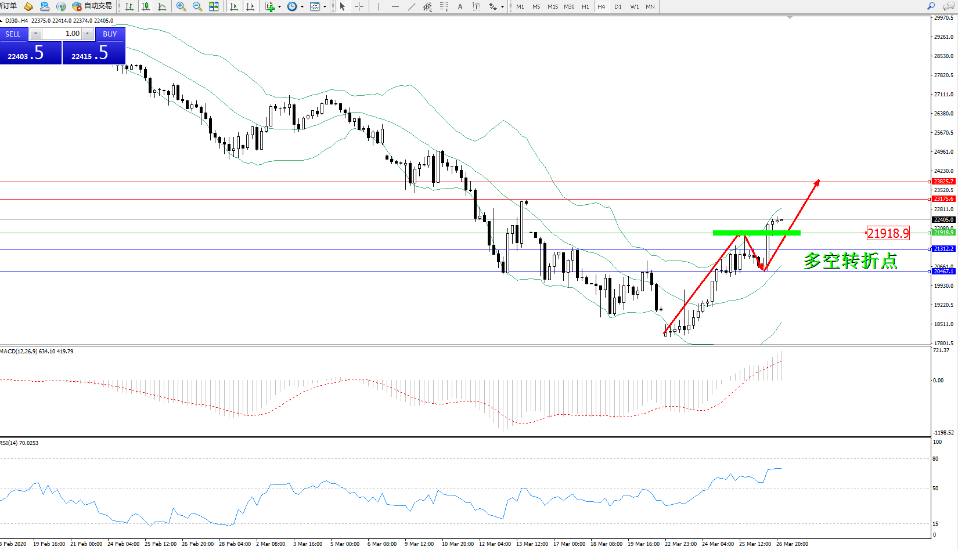This screenshot has height=550, width=958.
Task: Zoom out of the chart
Action: pos(197,6)
